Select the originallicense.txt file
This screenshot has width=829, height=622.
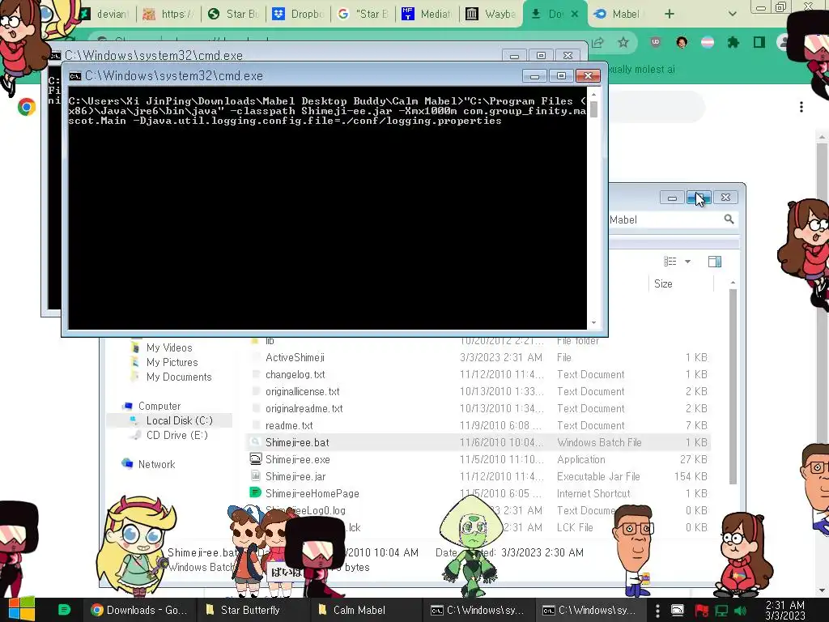(x=302, y=391)
